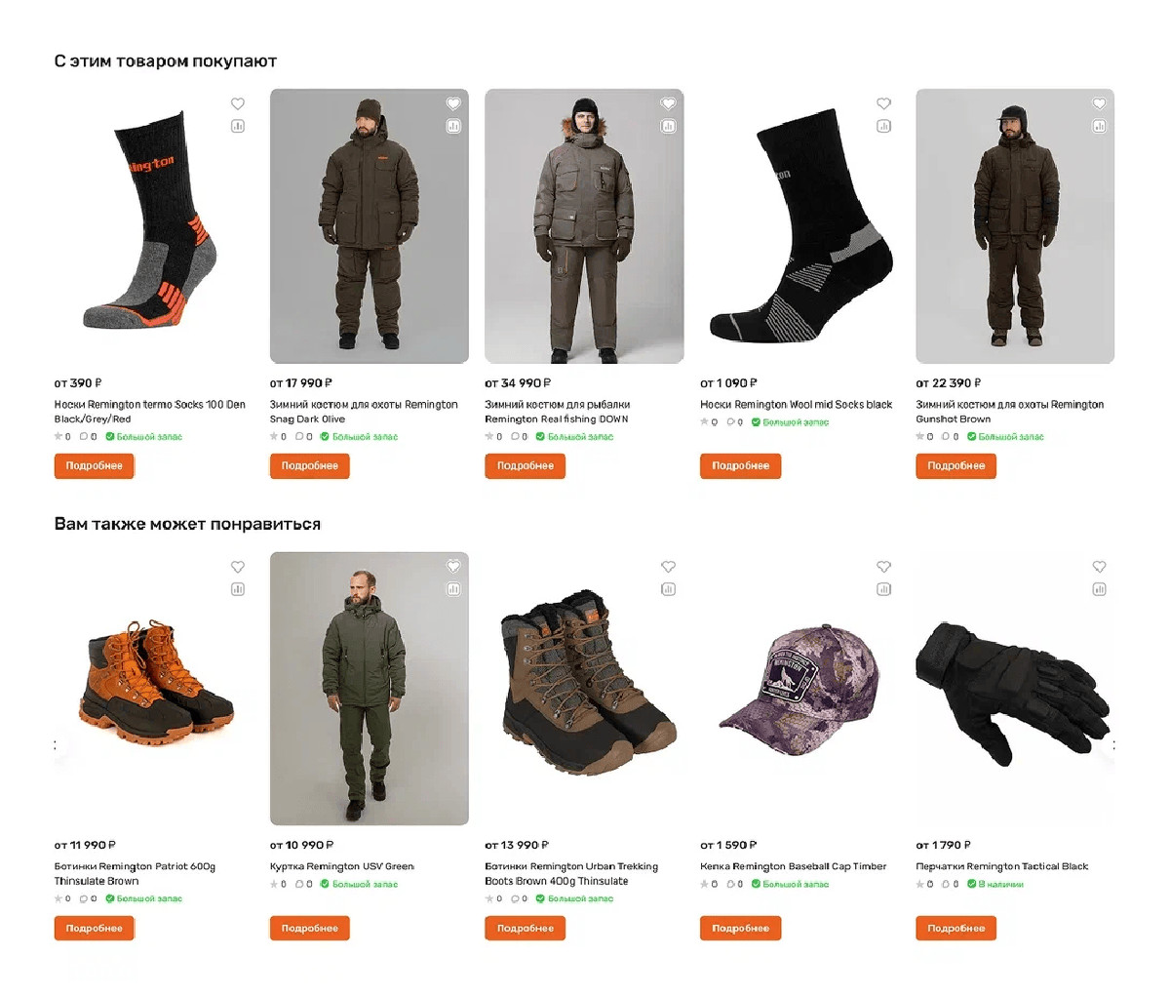Add Wool mid Socks black to comparison
The image size is (1170, 996).
(883, 126)
